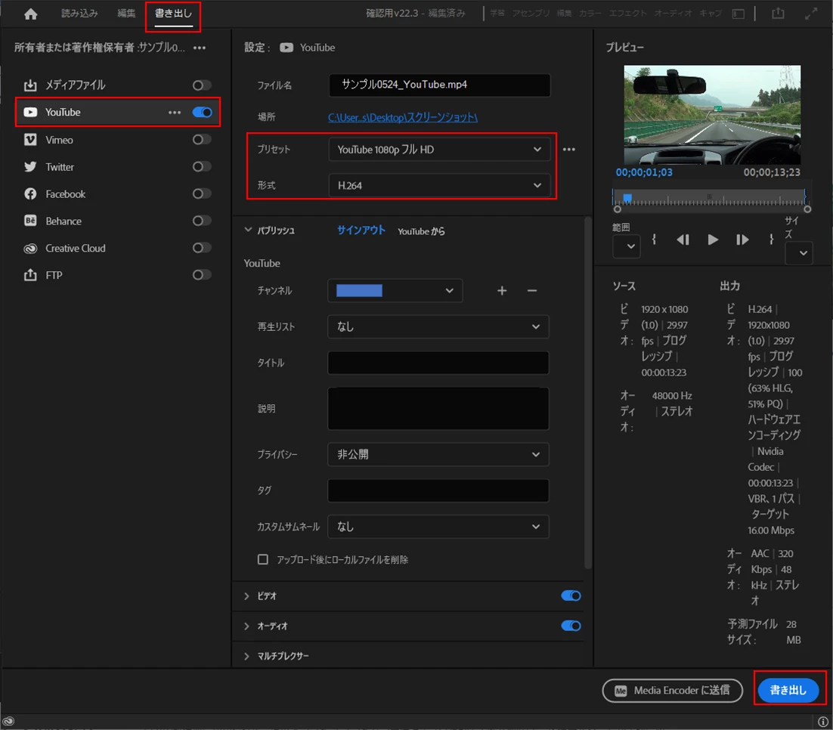833x730 pixels.
Task: Edit the ファイル名 file name field
Action: (x=439, y=85)
